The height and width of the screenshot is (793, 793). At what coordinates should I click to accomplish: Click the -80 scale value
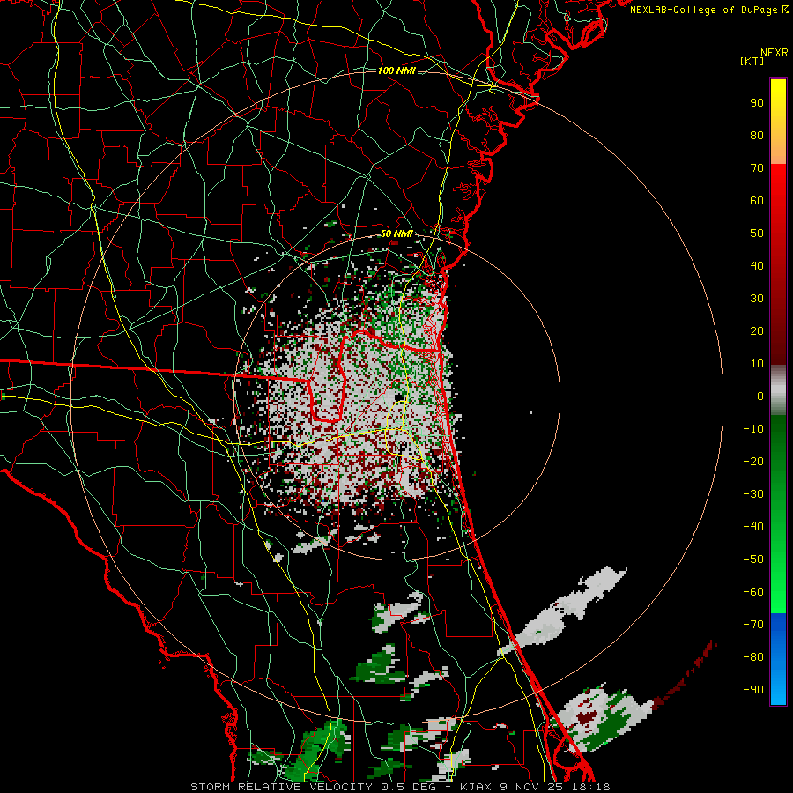point(753,657)
